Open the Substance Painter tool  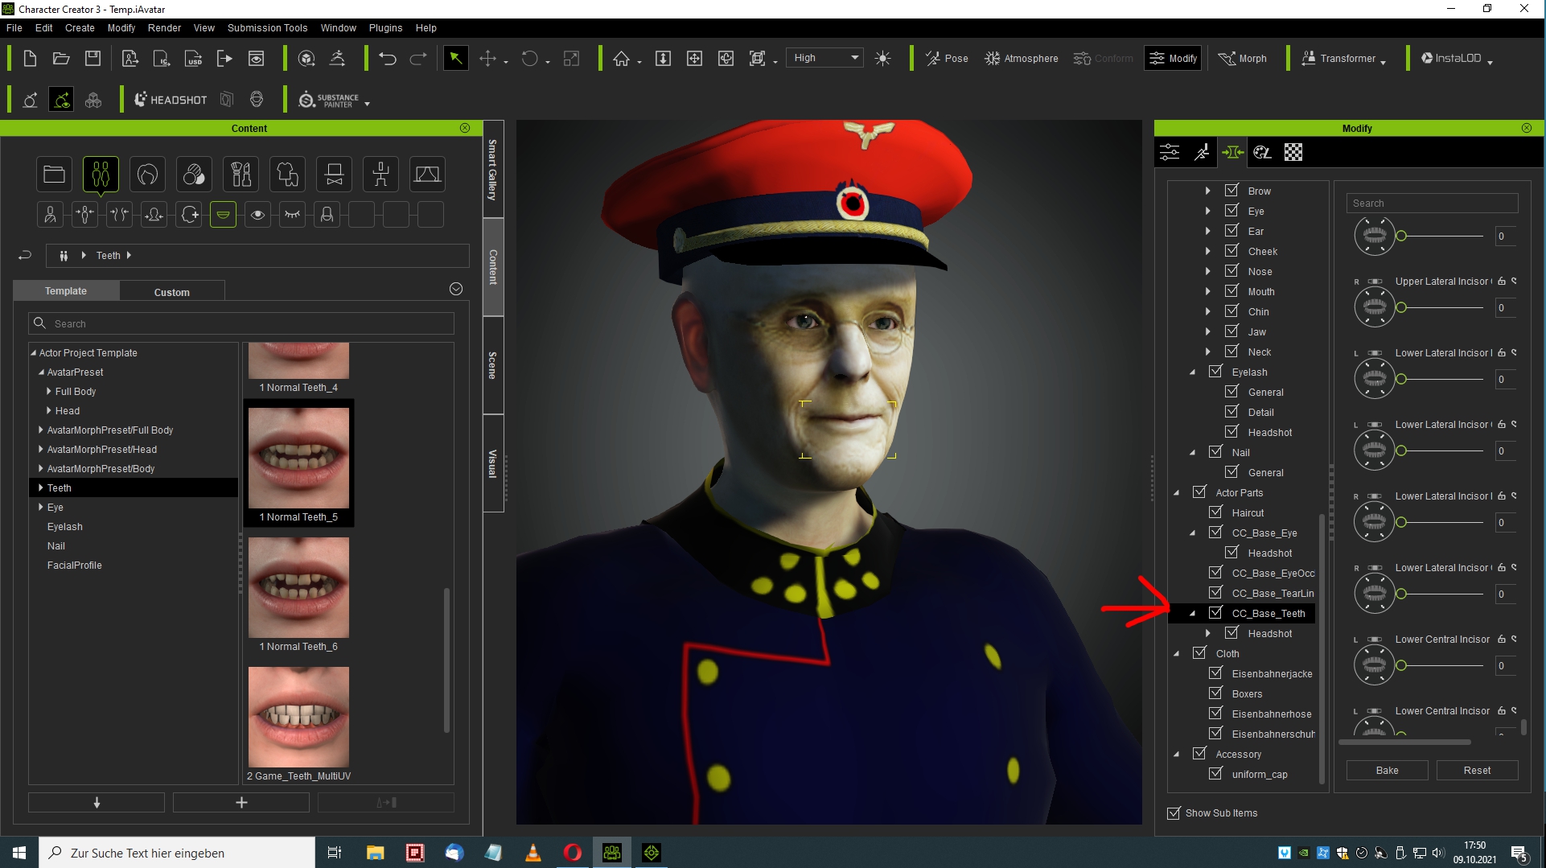pyautogui.click(x=330, y=100)
